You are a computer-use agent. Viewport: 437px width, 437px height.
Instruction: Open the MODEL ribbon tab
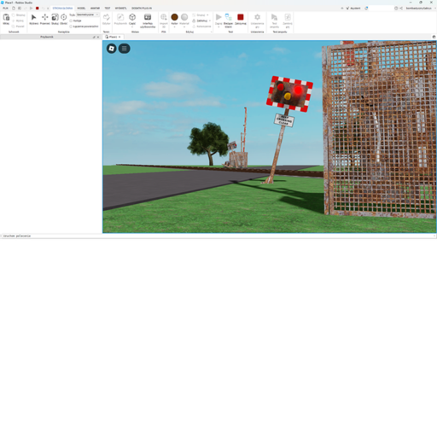81,9
